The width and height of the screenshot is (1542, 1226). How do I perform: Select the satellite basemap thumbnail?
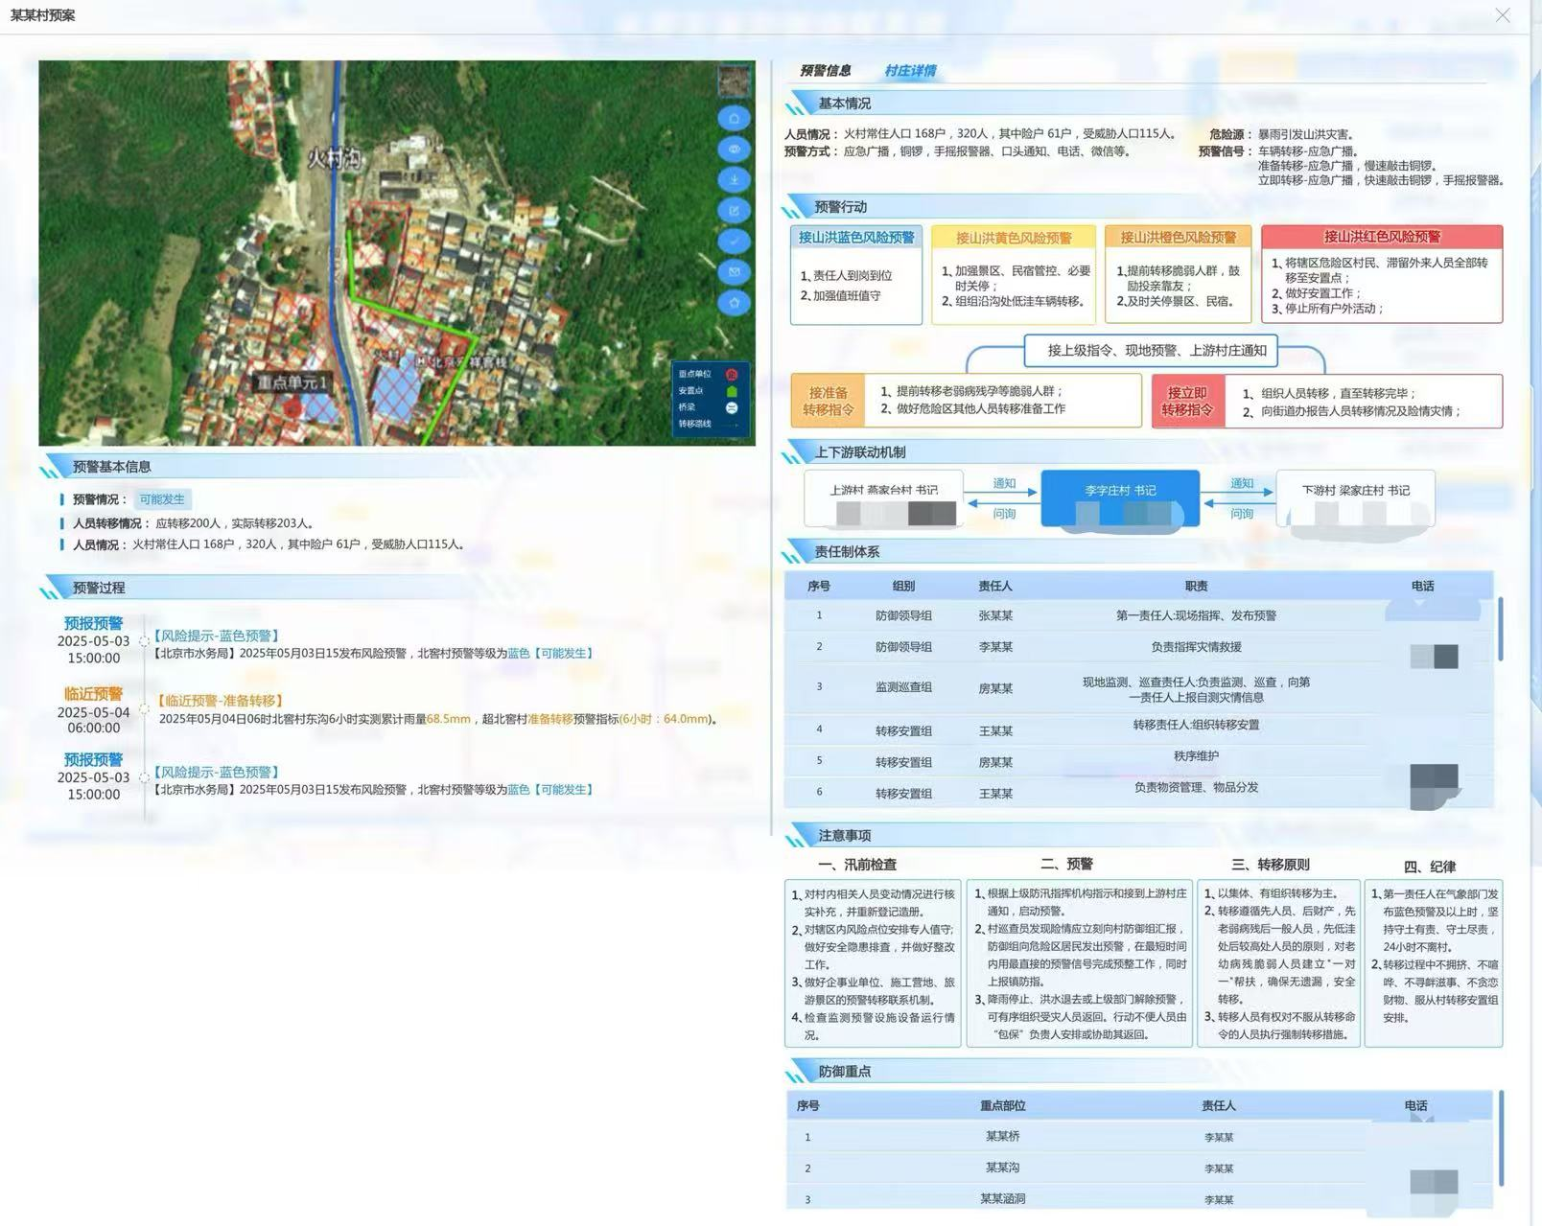[735, 81]
